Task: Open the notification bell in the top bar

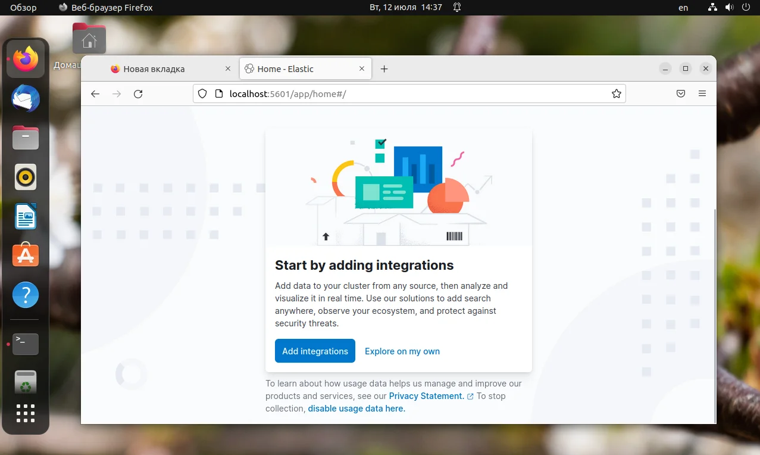Action: [x=456, y=8]
